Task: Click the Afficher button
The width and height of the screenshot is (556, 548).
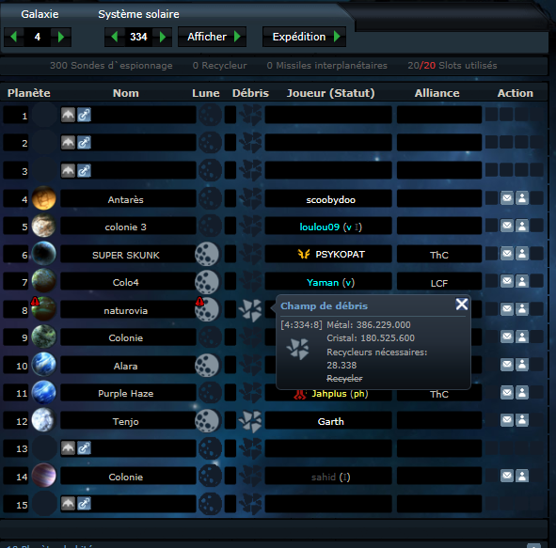Action: click(x=212, y=37)
